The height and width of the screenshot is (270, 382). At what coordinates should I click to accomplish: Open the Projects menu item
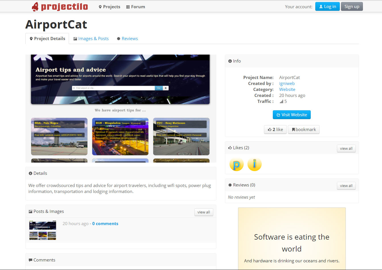click(109, 7)
